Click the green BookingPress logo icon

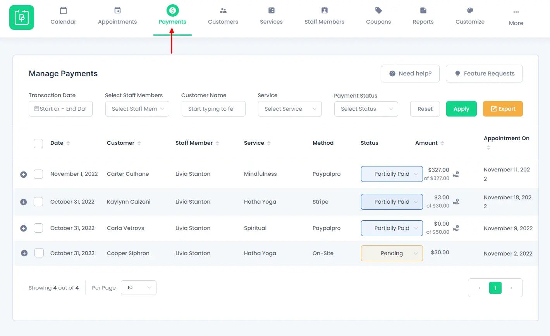[21, 17]
